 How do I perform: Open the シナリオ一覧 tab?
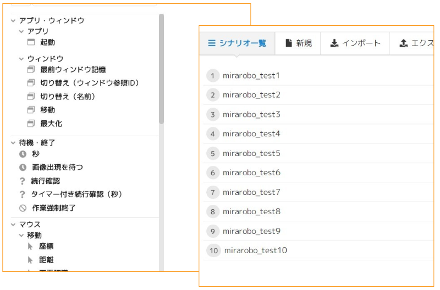tap(237, 43)
